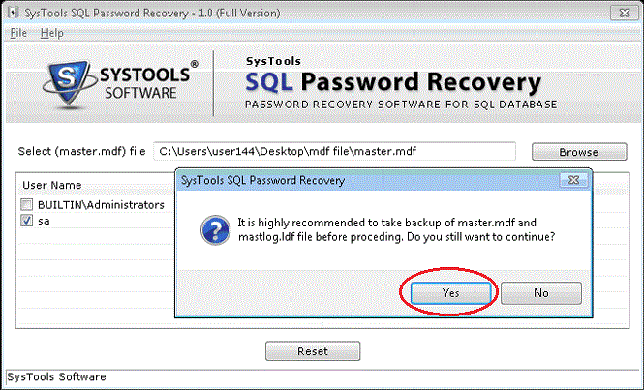Click the main window title bar
This screenshot has width=644, height=390.
pos(291,11)
